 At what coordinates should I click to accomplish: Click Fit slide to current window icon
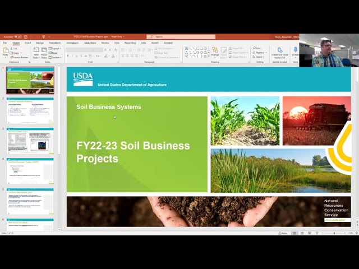click(357, 233)
